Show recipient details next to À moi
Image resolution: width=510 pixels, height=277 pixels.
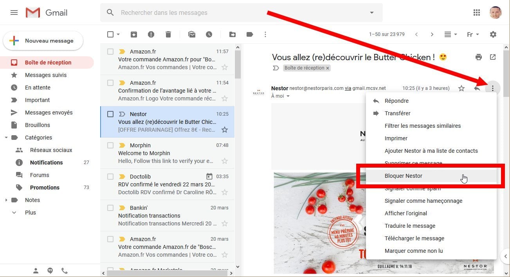point(288,96)
